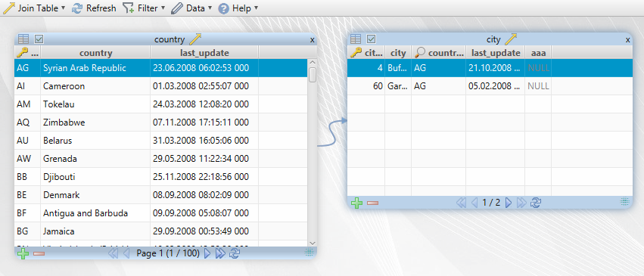
Task: Click the city_id key column header
Action: [366, 52]
